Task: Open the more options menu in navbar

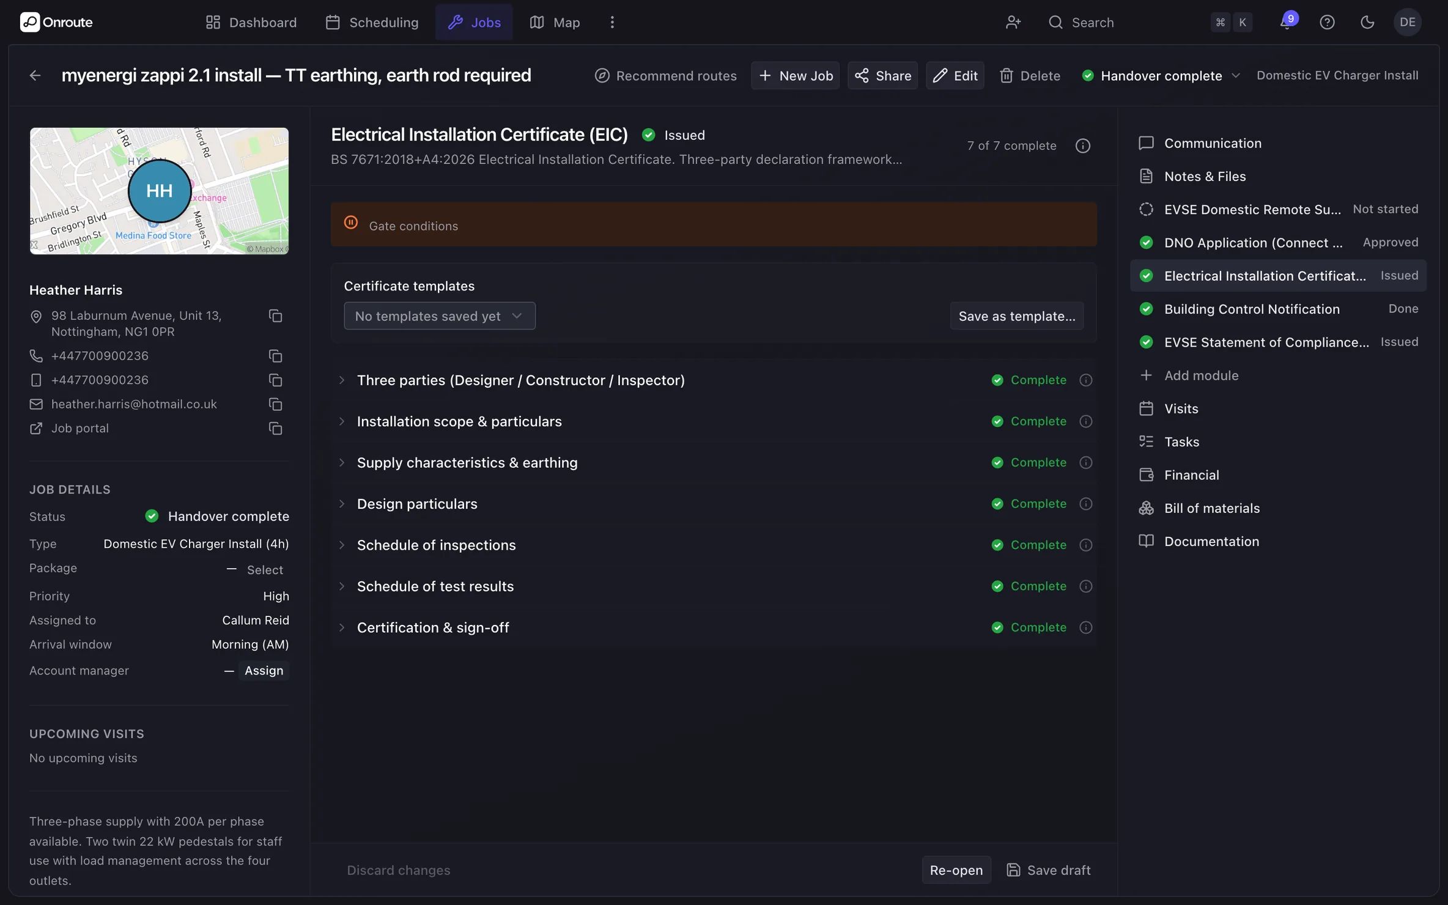Action: click(x=612, y=23)
